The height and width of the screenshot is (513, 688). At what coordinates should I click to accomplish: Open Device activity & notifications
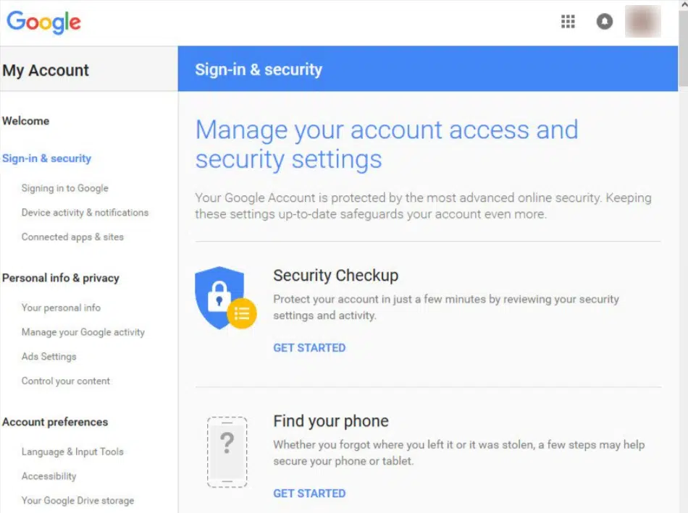85,213
